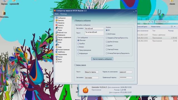178x100 pixels.
Task: Open the Приколы section in sidebar
Action: (x=60, y=20)
